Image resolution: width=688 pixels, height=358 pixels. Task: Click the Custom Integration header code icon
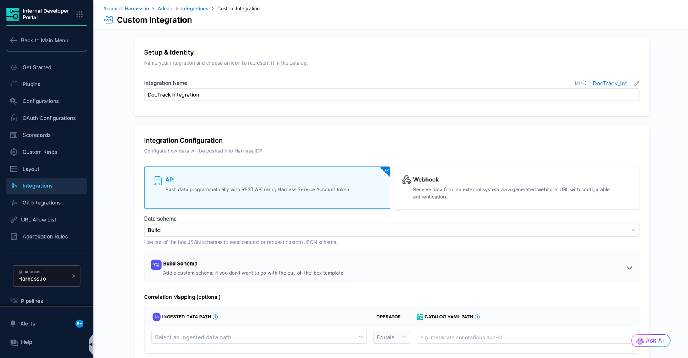[108, 20]
